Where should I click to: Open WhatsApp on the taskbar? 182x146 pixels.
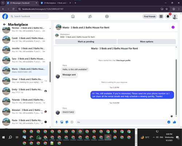[39, 138]
